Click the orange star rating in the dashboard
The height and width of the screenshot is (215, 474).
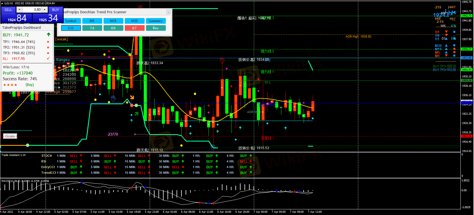[x=10, y=85]
